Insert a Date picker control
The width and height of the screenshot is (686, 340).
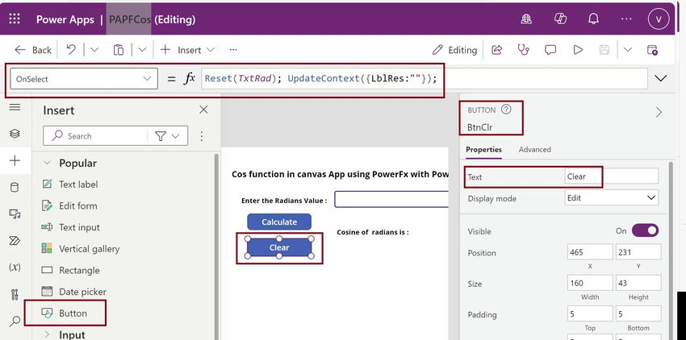pyautogui.click(x=73, y=292)
